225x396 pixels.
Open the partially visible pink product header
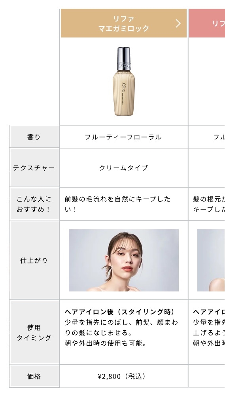click(207, 23)
